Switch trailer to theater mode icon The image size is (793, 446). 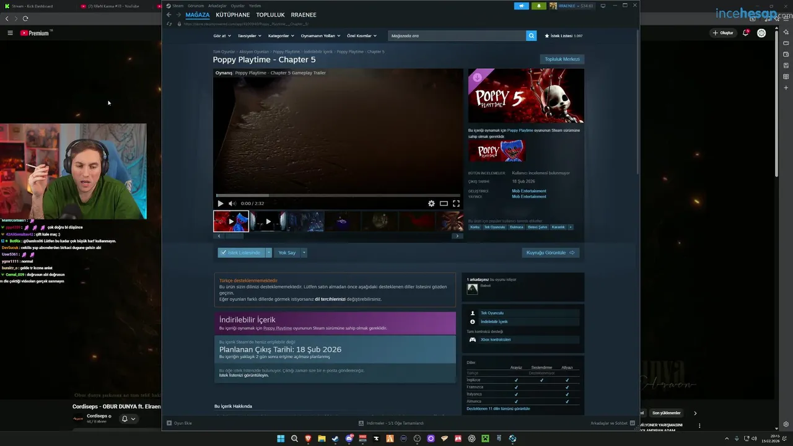[444, 203]
